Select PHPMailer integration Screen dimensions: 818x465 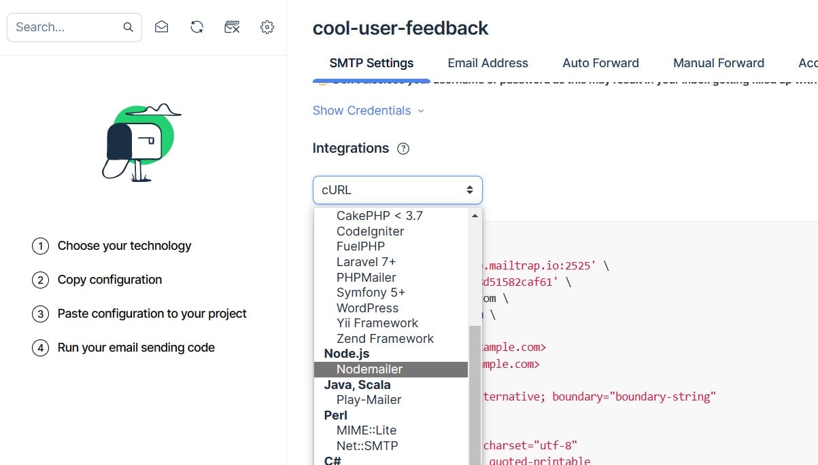pyautogui.click(x=391, y=278)
